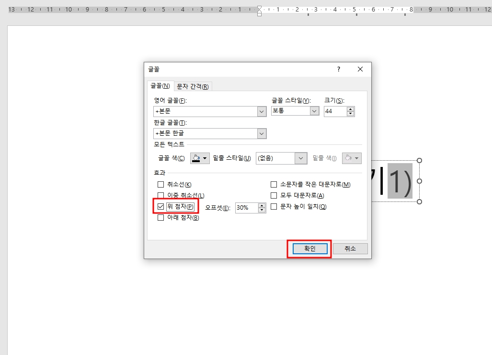Click the size down arrow next to 44

coord(351,114)
